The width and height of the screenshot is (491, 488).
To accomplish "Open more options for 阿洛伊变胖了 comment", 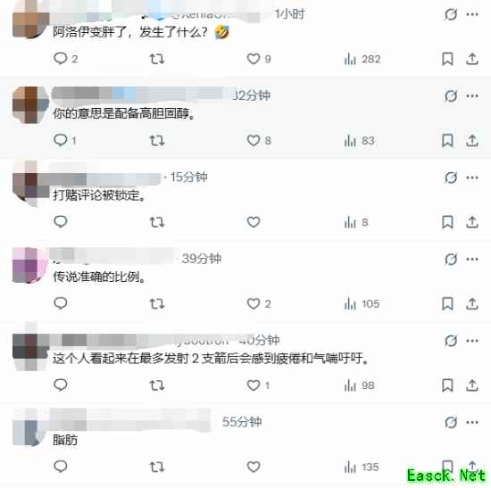I will tap(472, 14).
